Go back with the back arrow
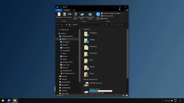The width and height of the screenshot is (184, 103). tap(57, 25)
